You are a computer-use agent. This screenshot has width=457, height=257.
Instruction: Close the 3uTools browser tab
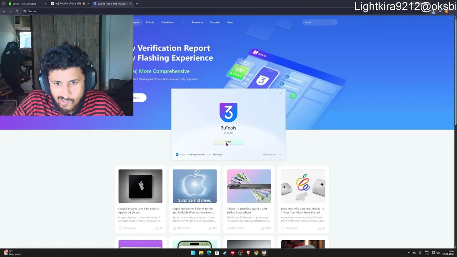pyautogui.click(x=131, y=4)
